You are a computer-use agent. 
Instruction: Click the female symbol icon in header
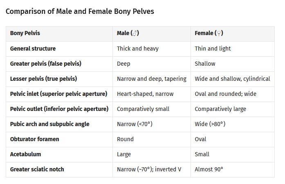point(219,33)
